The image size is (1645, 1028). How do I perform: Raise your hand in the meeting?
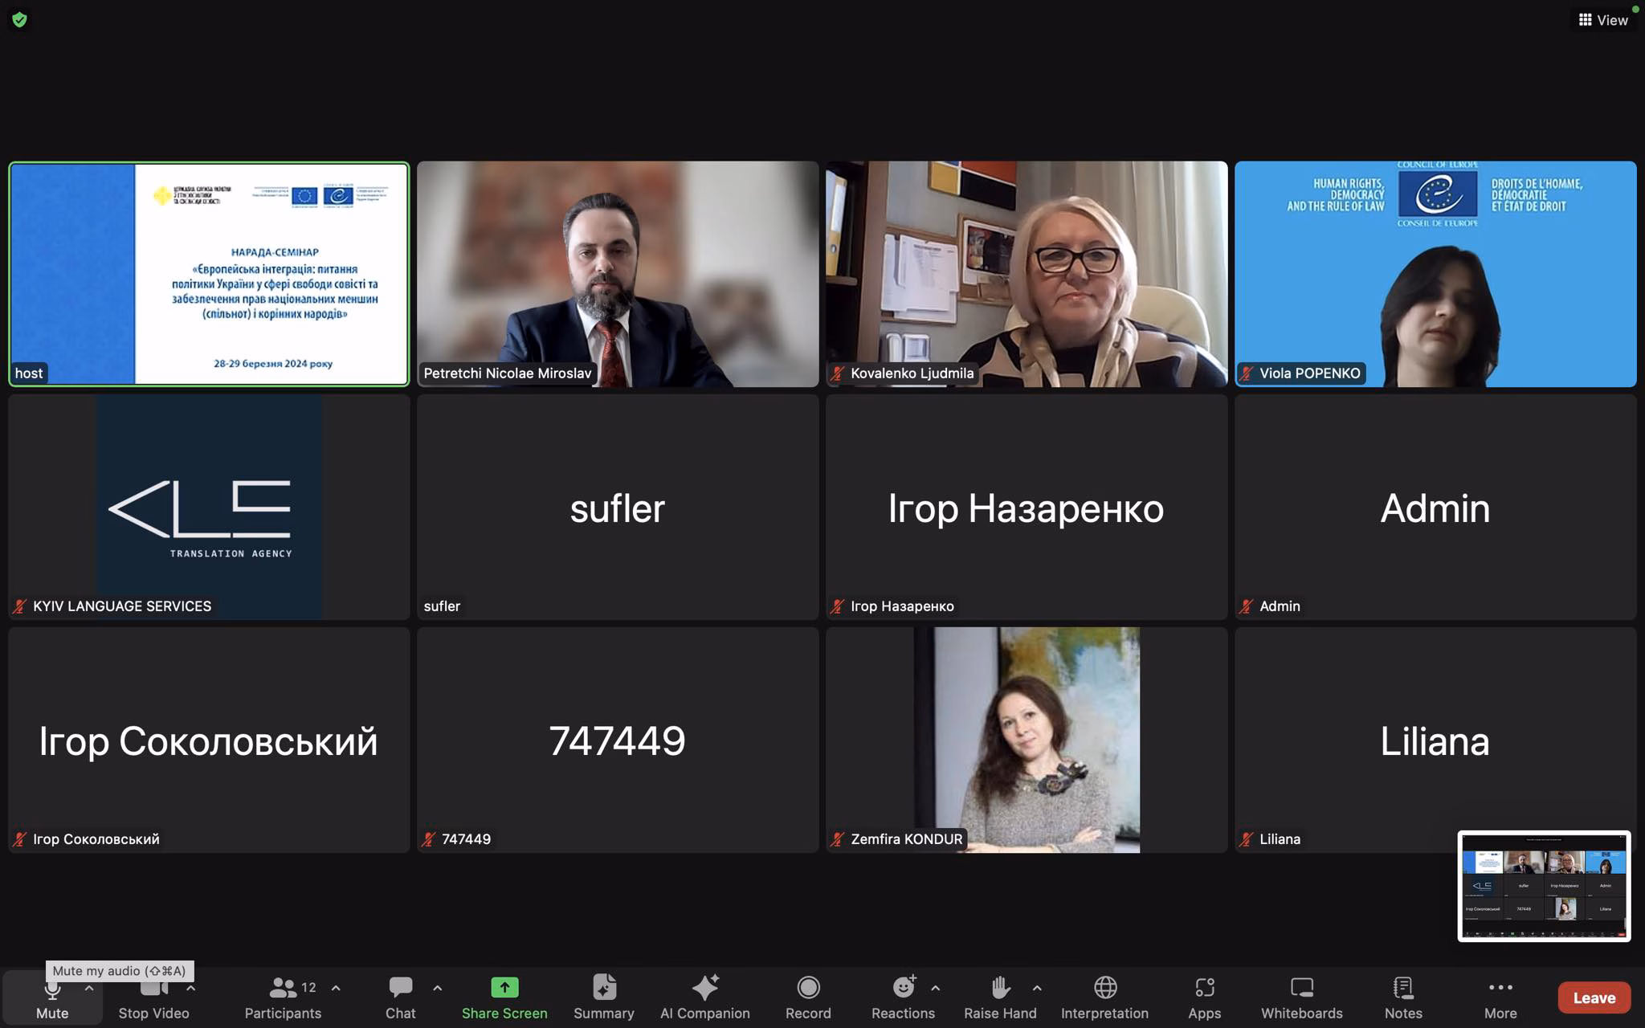pos(1000,997)
